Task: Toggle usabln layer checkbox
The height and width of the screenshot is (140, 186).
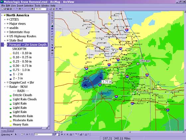Action: pyautogui.click(x=8, y=28)
